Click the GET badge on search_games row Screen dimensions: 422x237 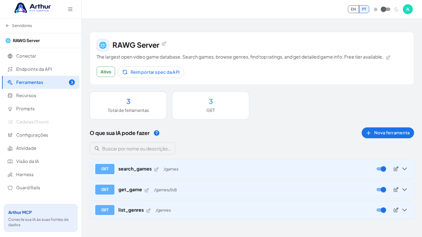pos(105,169)
